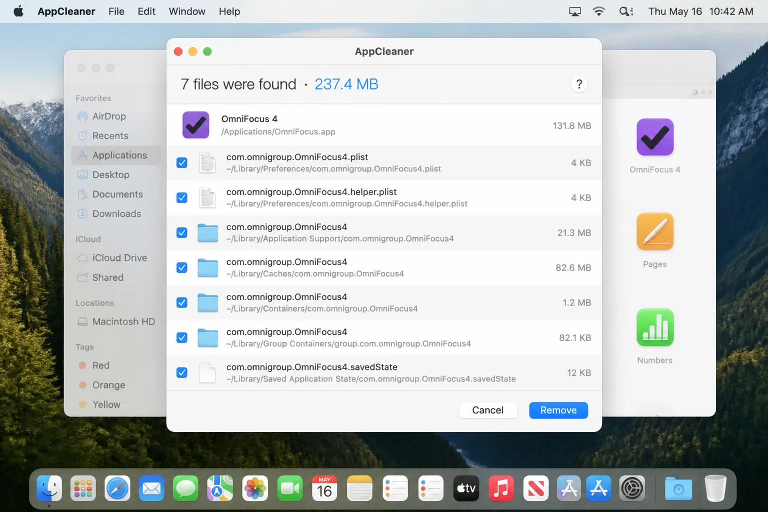Screen dimensions: 768x512
Task: Toggle checkbox for savedState file row
Action: 182,373
